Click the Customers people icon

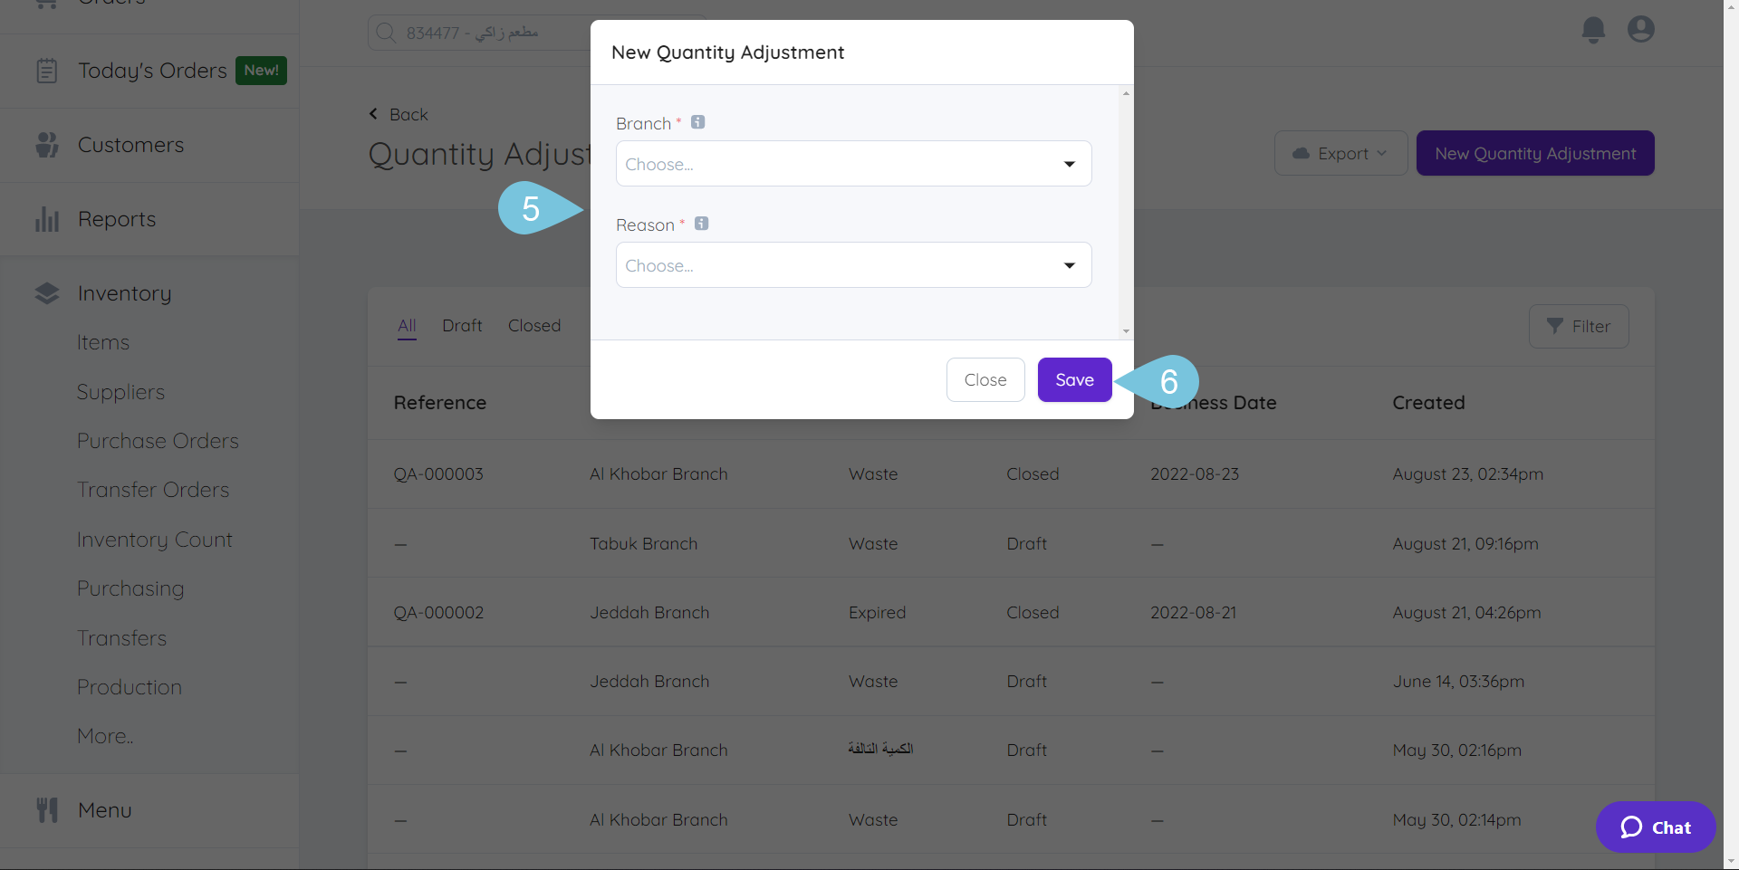47,145
